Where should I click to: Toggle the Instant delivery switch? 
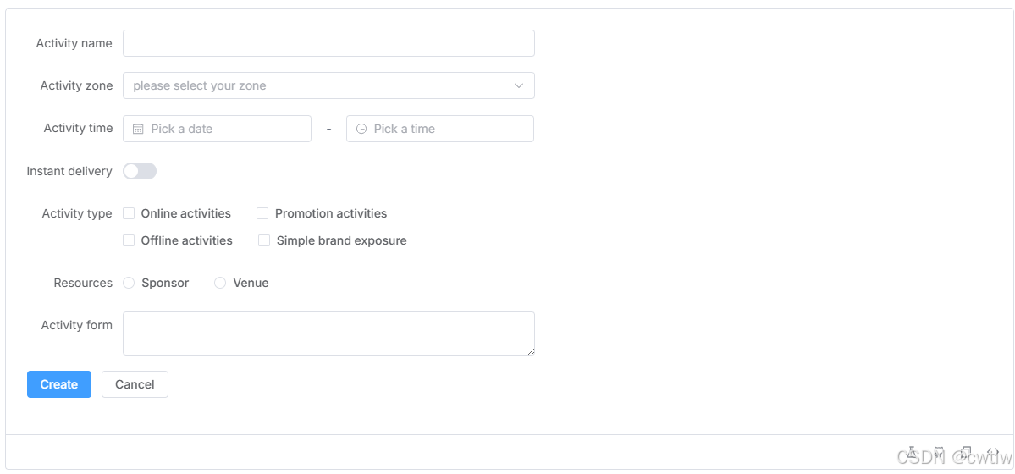(x=140, y=171)
